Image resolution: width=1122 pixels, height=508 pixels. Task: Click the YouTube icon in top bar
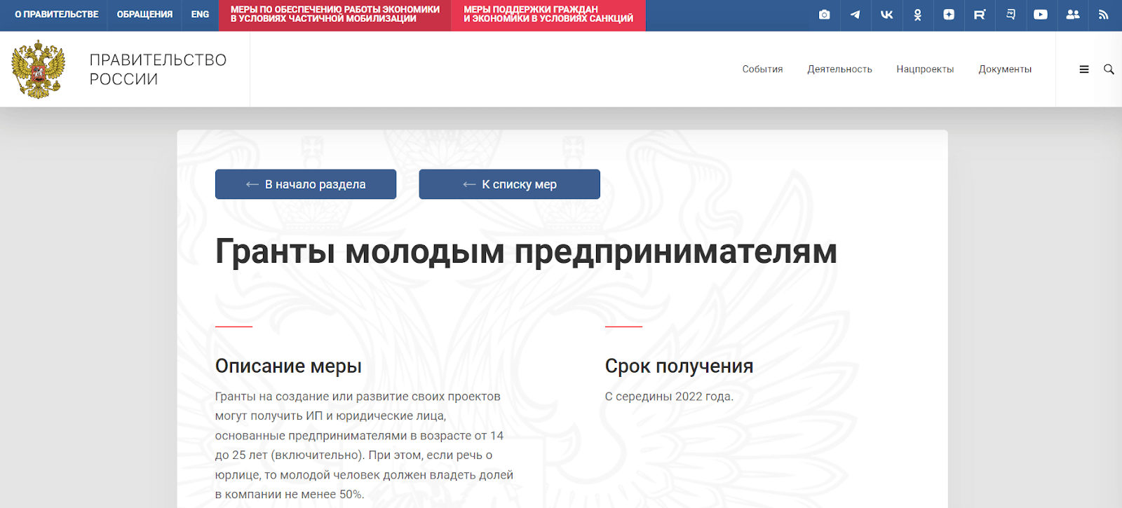(1041, 15)
